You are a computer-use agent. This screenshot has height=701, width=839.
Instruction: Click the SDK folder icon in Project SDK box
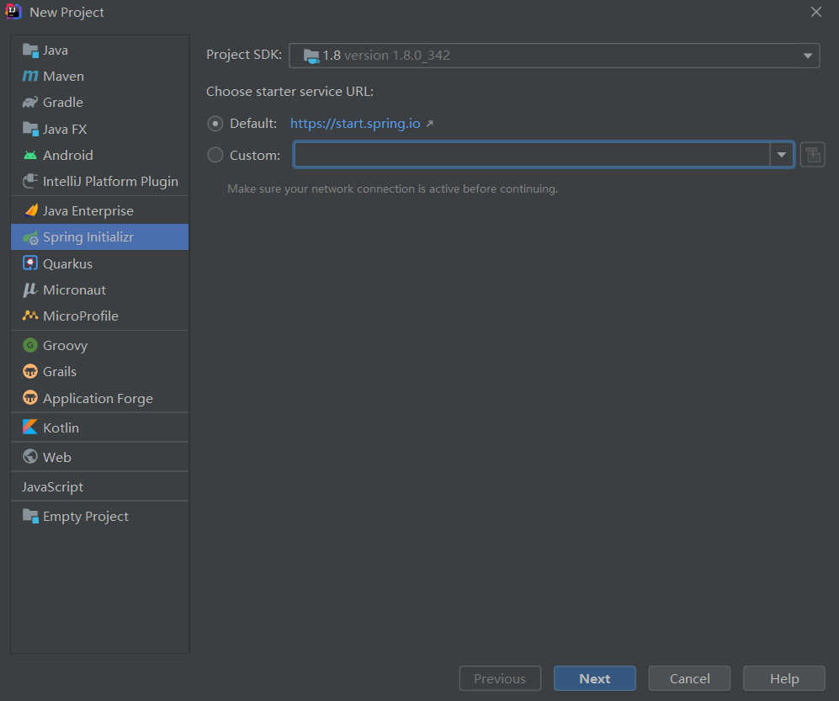[311, 56]
